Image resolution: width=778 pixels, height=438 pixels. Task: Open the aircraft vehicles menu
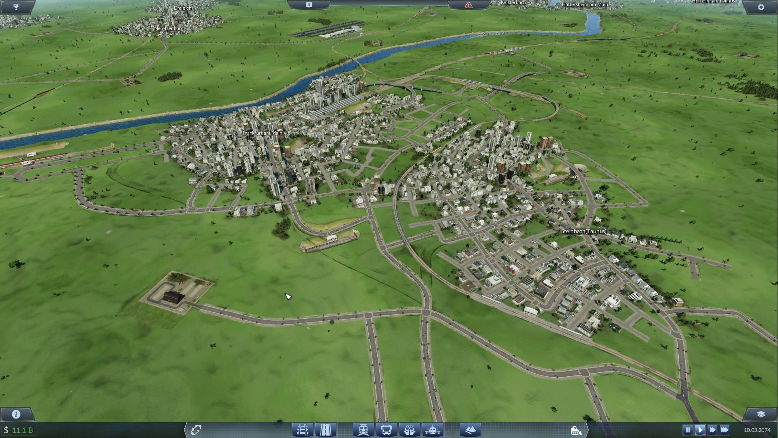[432, 430]
